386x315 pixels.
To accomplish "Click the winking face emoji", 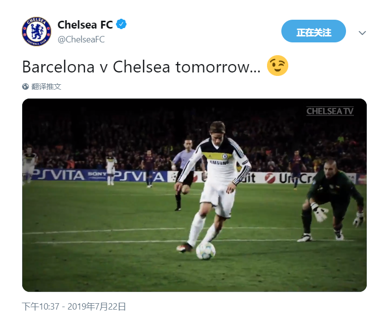I will click(277, 66).
